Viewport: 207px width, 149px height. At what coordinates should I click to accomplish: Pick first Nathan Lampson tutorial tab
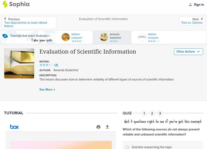[73, 37]
